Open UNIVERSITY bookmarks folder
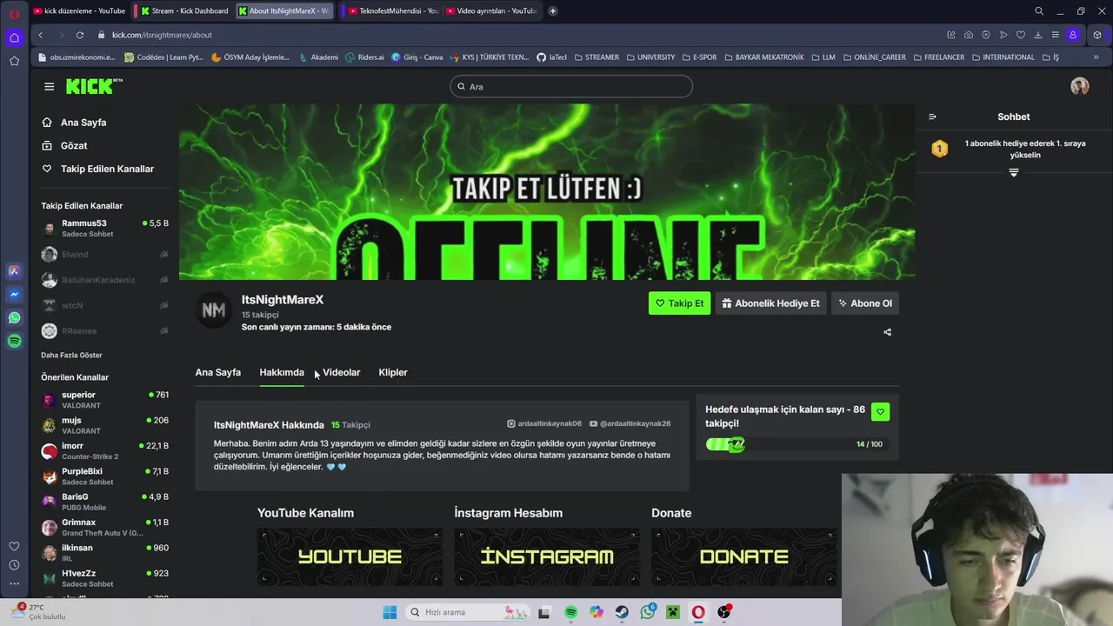 click(650, 57)
